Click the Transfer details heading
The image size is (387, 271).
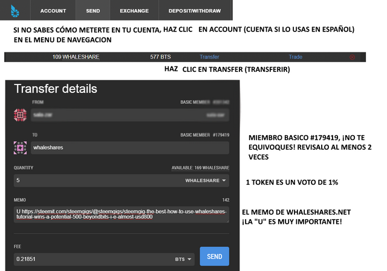[56, 89]
